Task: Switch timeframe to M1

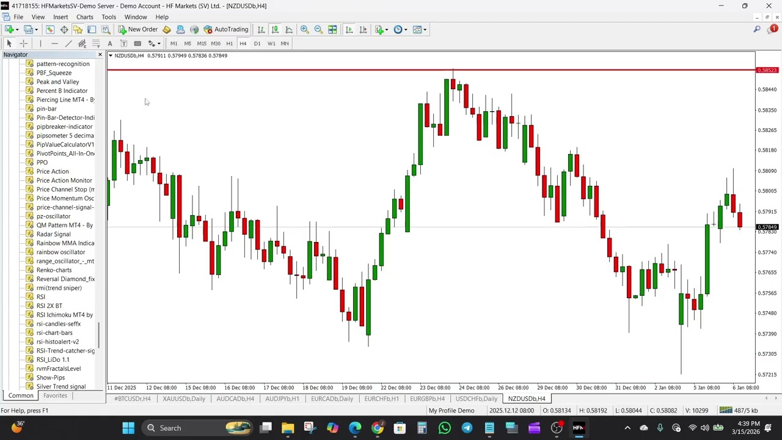Action: 174,43
